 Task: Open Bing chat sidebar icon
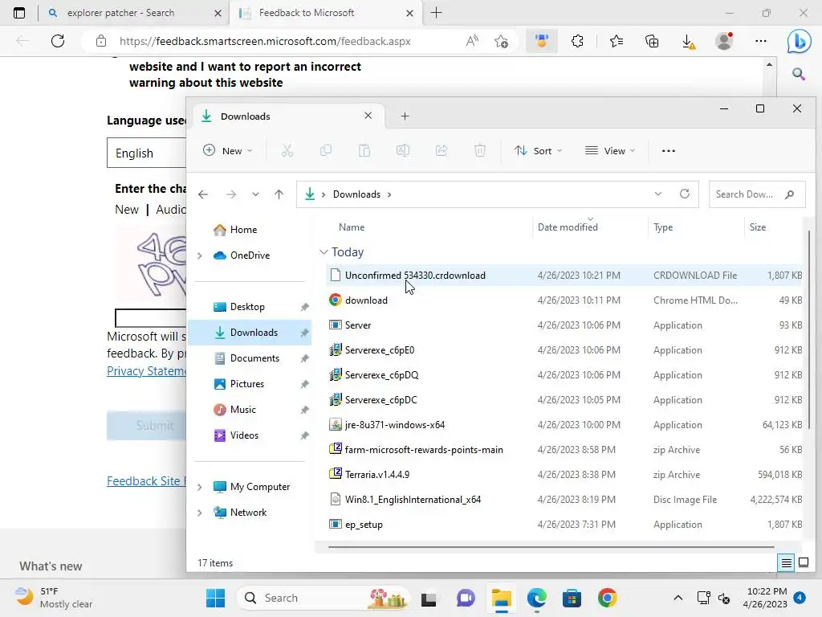(799, 41)
